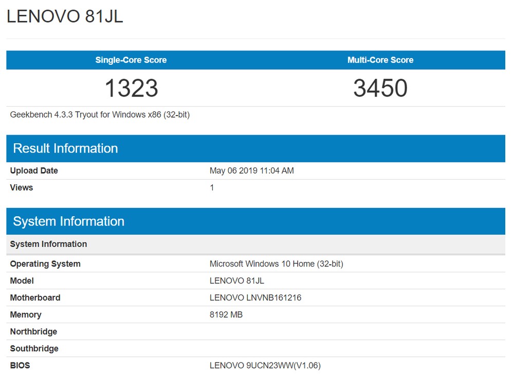Click the Memory label
Image resolution: width=514 pixels, height=379 pixels.
26,315
